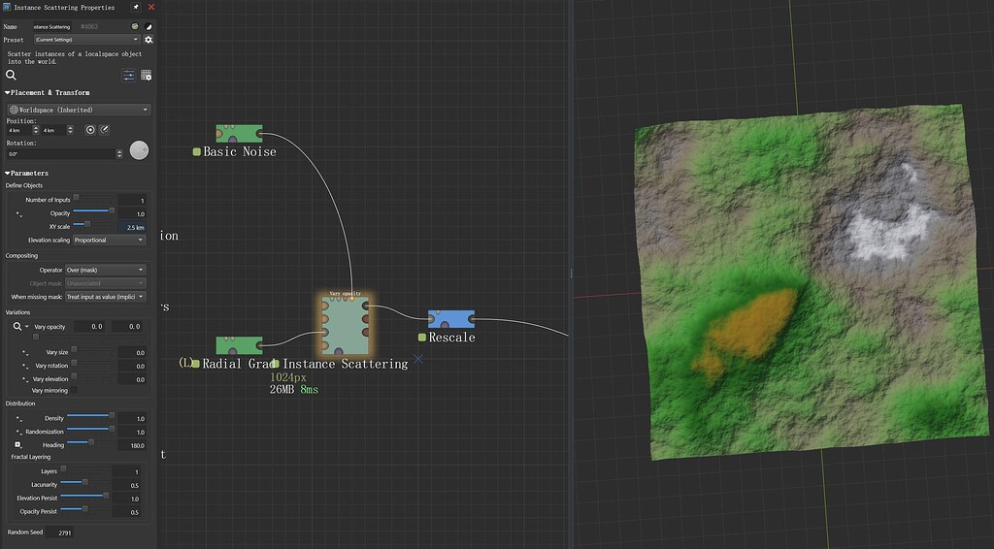994x549 pixels.
Task: Open the preset settings gear icon
Action: tap(149, 40)
